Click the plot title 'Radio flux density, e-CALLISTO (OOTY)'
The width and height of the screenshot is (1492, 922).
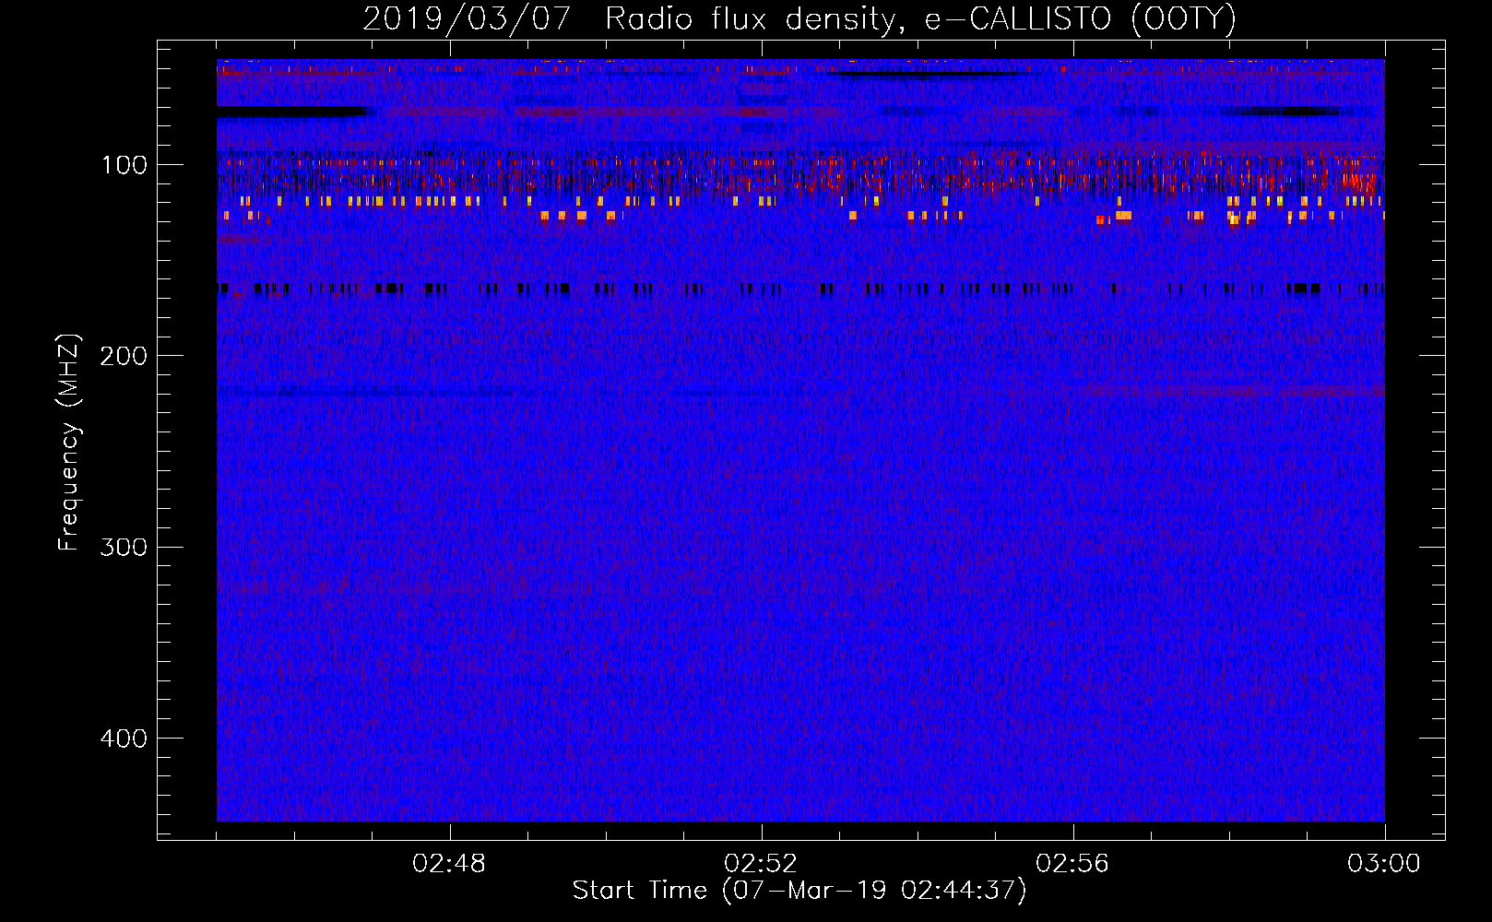(920, 18)
